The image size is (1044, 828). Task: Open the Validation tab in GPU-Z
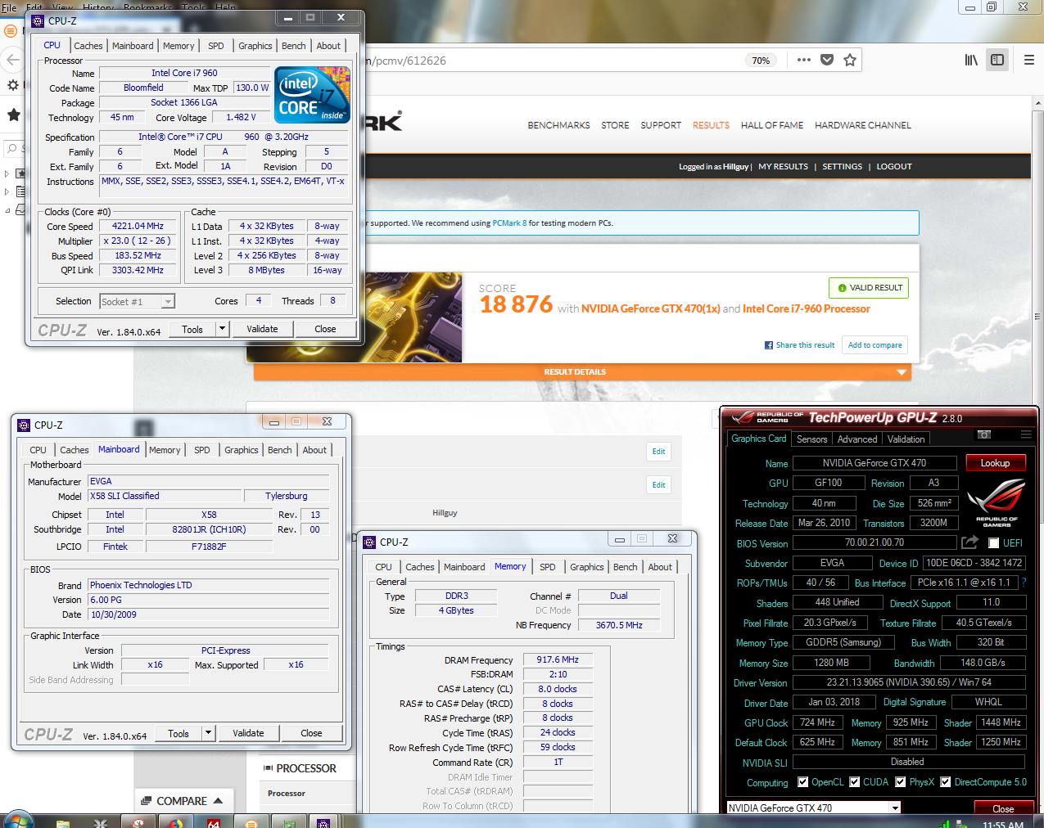pyautogui.click(x=906, y=439)
